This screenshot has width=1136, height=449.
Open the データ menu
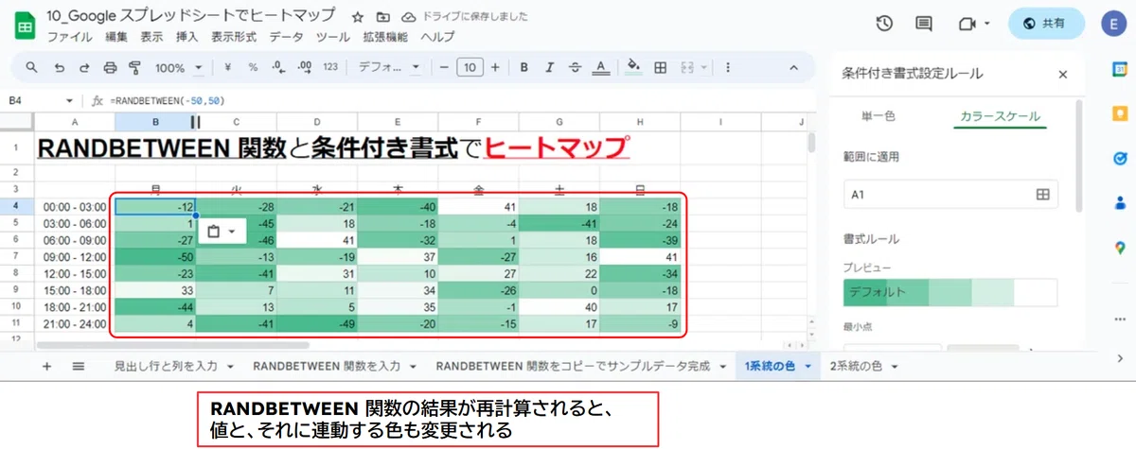287,37
